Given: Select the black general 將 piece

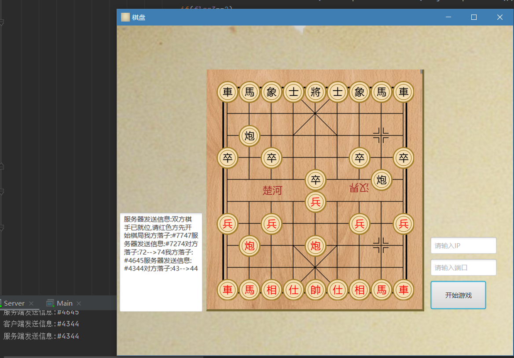Looking at the screenshot, I should 316,92.
